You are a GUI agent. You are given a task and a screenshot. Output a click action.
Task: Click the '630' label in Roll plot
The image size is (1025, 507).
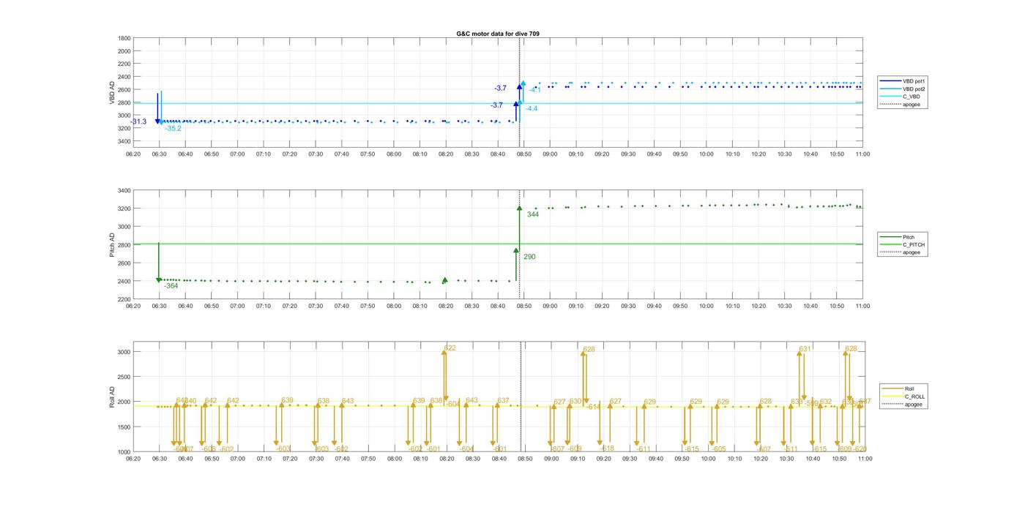coord(575,401)
